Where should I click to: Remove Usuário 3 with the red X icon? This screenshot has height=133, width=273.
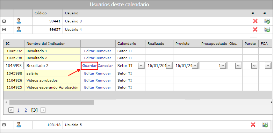click(x=255, y=21)
